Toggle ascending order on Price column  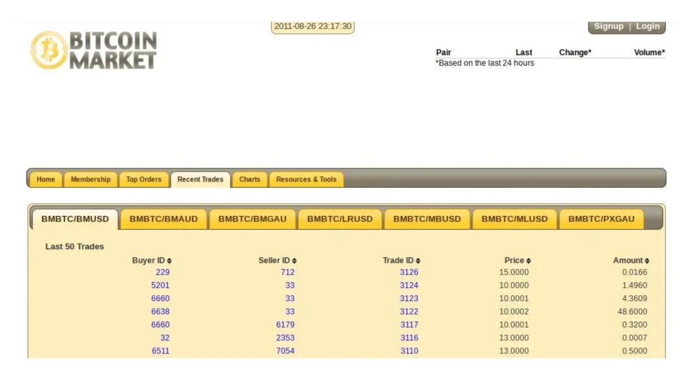529,260
